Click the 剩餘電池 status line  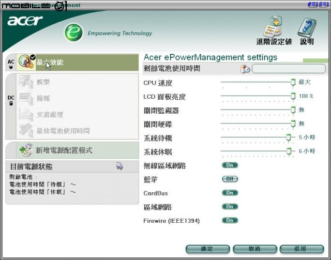click(x=23, y=177)
